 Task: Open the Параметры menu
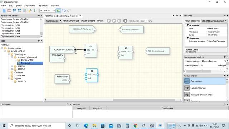click(43, 6)
